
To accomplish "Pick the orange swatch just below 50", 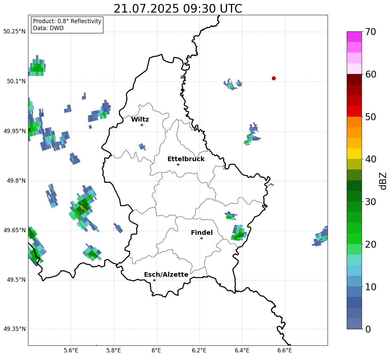I will (354, 122).
